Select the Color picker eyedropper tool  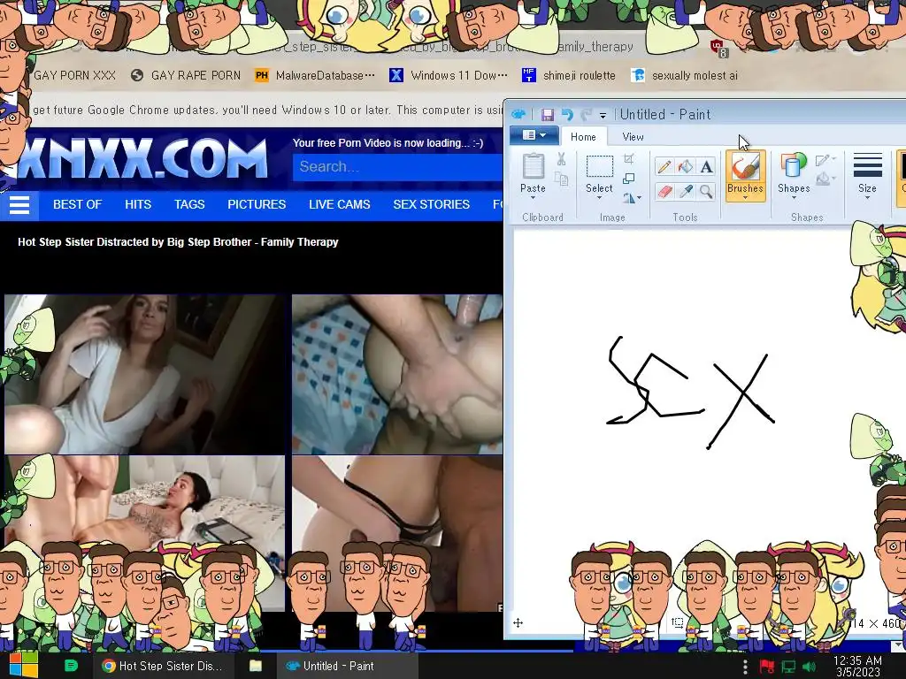coord(686,191)
